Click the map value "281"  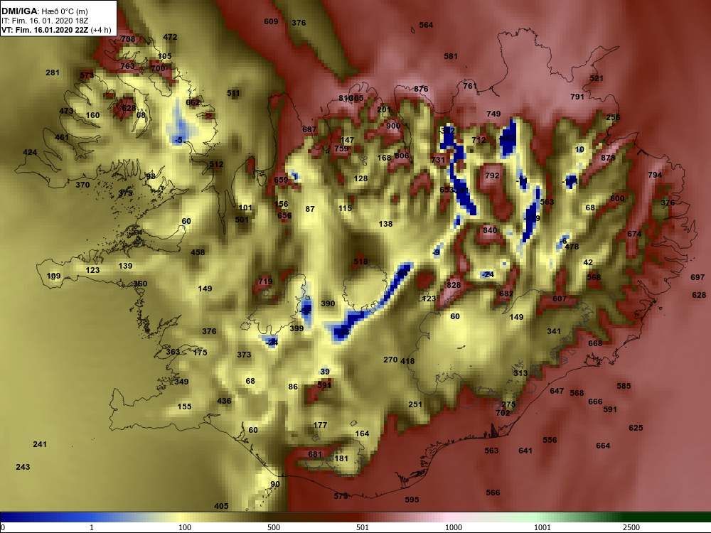coord(53,72)
